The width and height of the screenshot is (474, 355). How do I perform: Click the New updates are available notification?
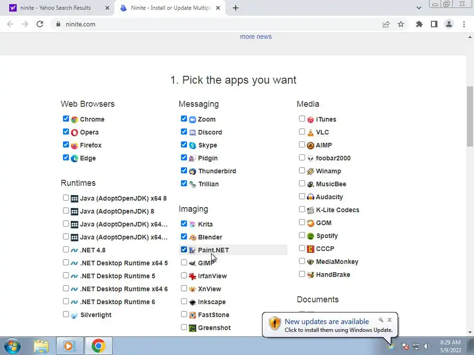click(x=327, y=322)
